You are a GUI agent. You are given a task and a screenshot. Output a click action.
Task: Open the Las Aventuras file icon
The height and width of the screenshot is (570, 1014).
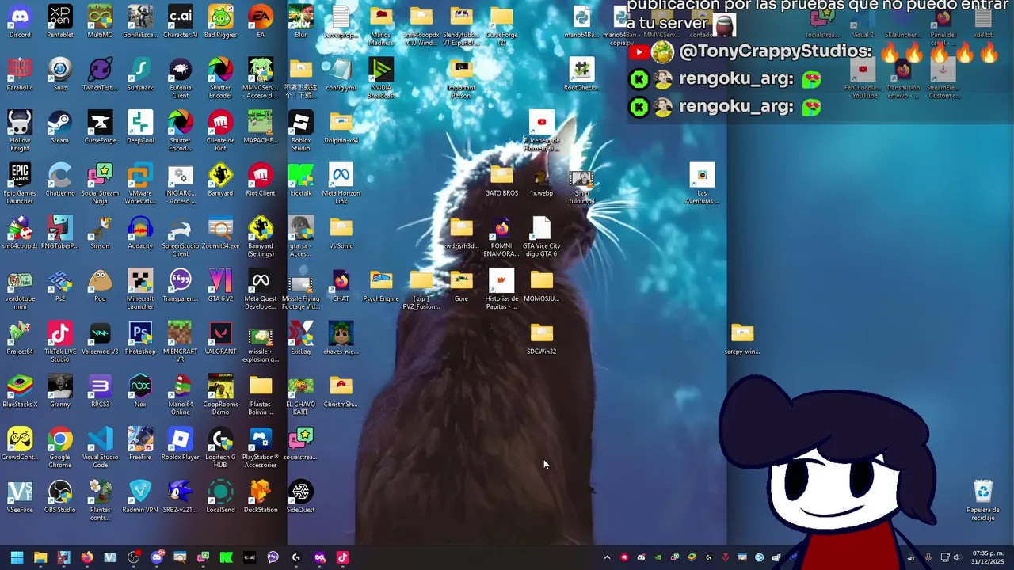(x=702, y=184)
